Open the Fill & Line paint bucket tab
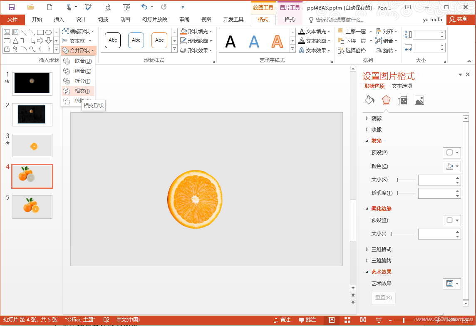476x326 pixels. (x=369, y=100)
